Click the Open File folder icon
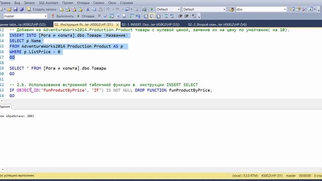 click(9, 10)
